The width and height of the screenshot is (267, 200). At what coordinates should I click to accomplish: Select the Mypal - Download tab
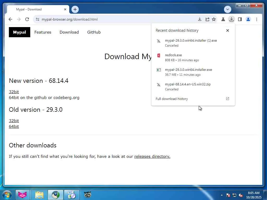38,9
